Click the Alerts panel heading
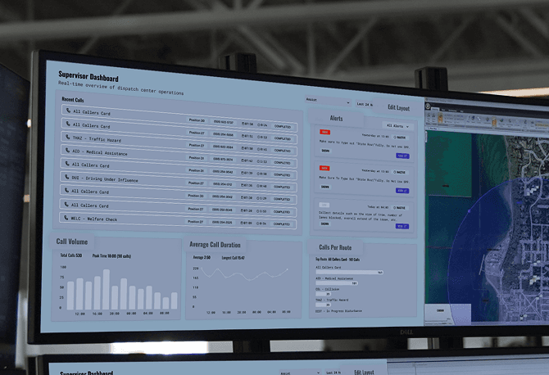 (x=336, y=118)
